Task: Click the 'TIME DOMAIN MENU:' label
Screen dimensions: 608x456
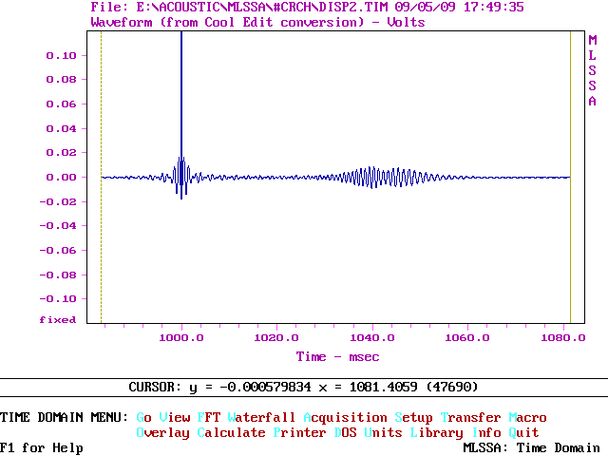Action: pos(64,417)
